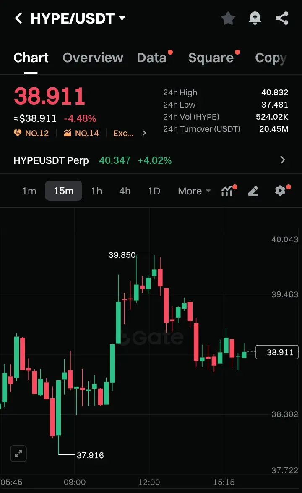Tap the 40.043 price axis label
302x493 pixels.
[x=285, y=240]
